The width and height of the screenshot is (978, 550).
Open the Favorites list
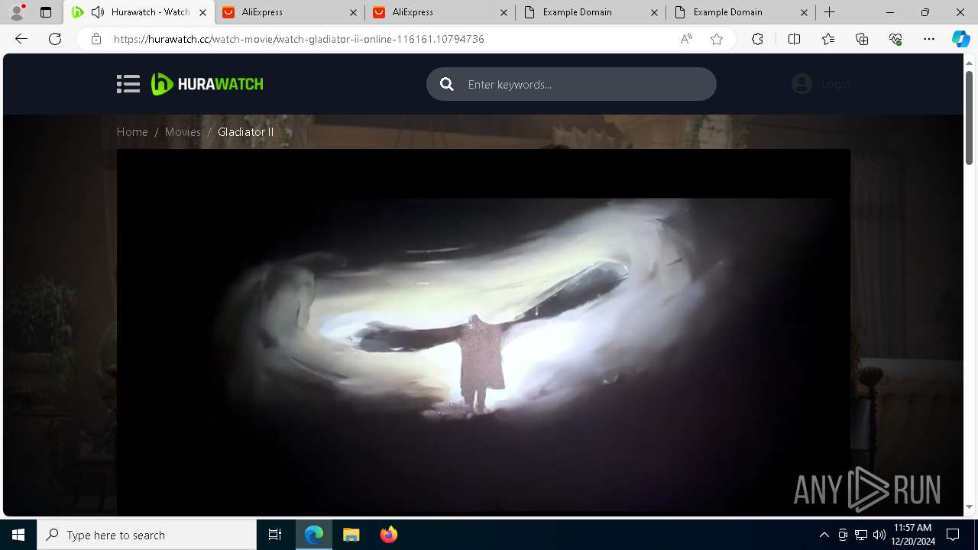pyautogui.click(x=828, y=39)
